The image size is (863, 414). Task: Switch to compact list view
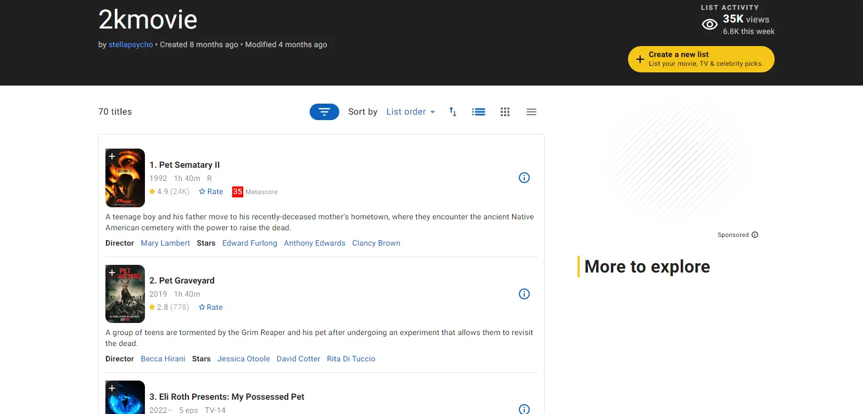click(531, 112)
